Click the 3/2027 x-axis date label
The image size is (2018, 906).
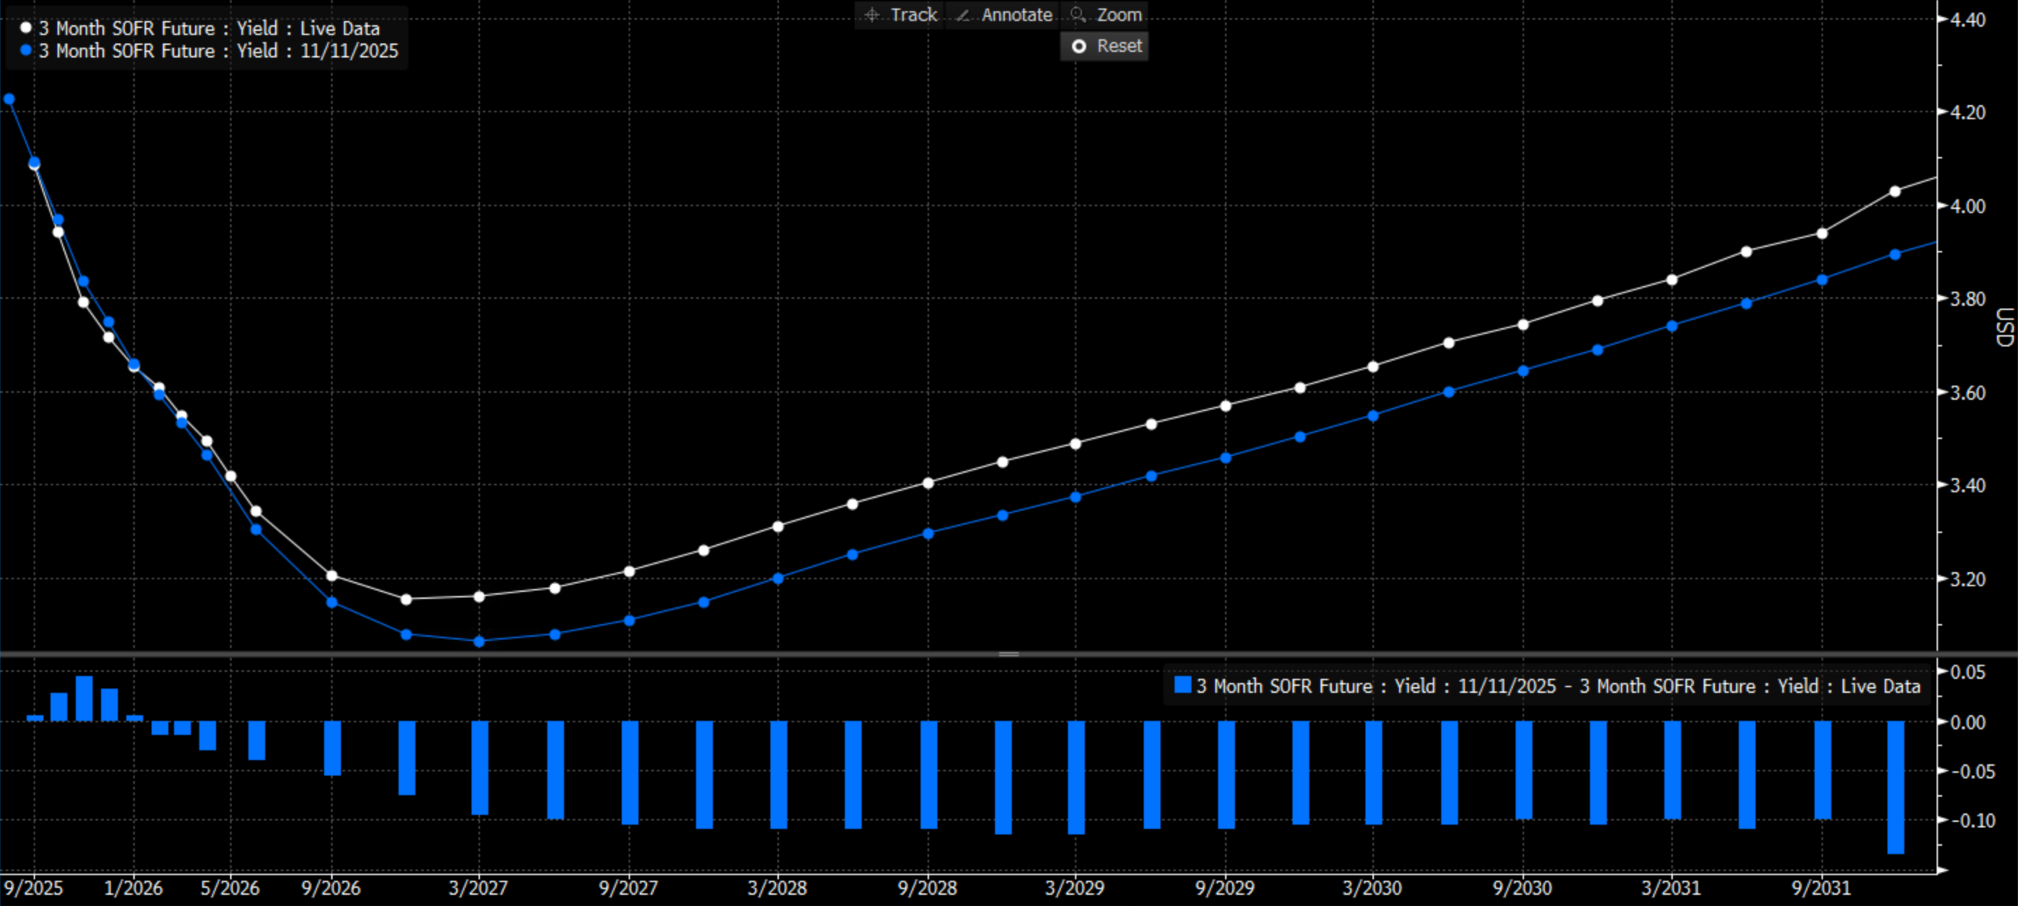pos(478,888)
